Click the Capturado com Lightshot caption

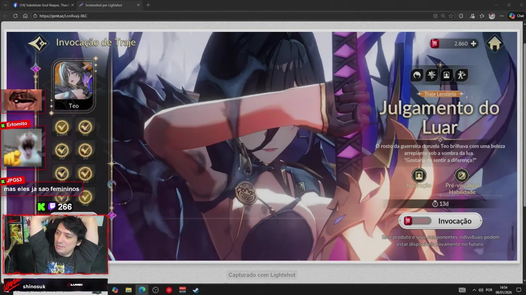click(x=262, y=275)
